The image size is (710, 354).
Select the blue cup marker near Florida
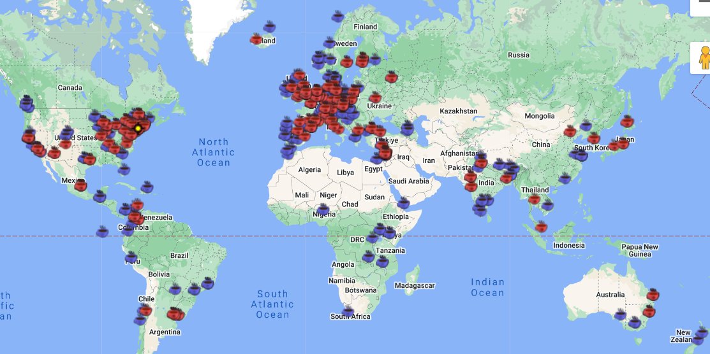point(124,169)
